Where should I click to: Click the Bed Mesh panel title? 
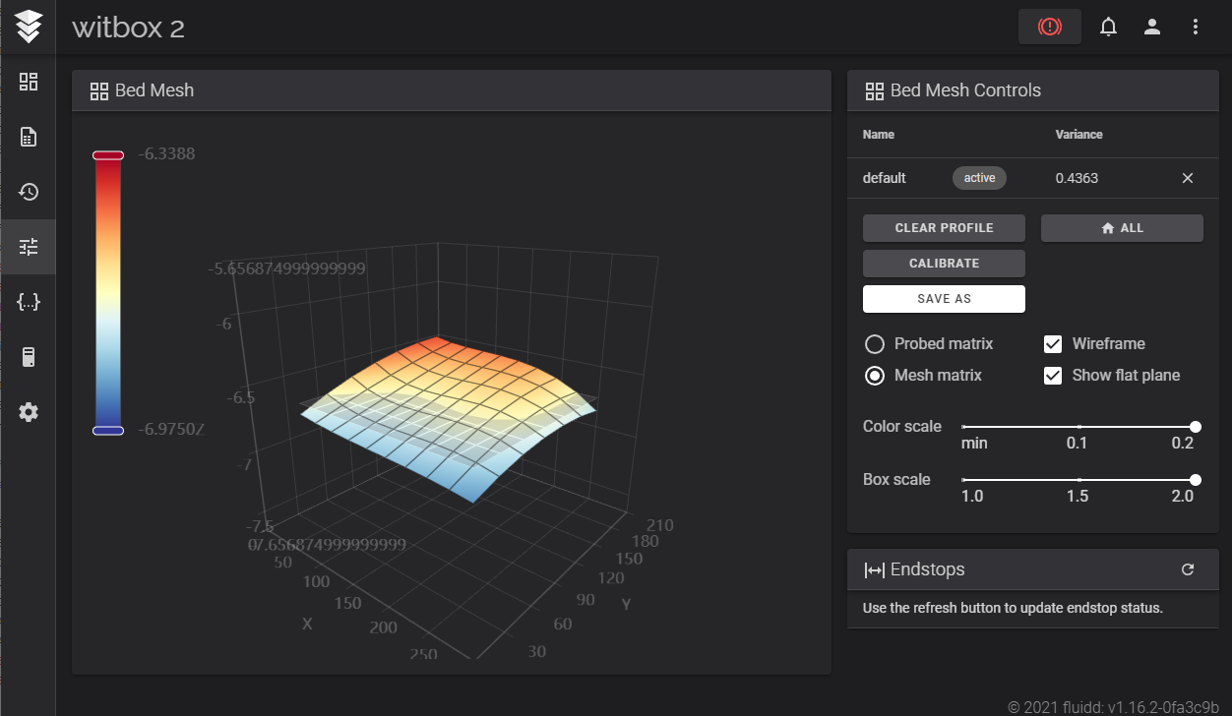[154, 90]
